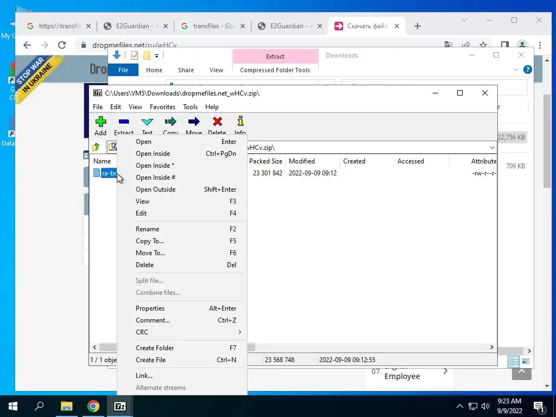This screenshot has height=417, width=556.
Task: Open a new Chrome tab
Action: tap(418, 26)
